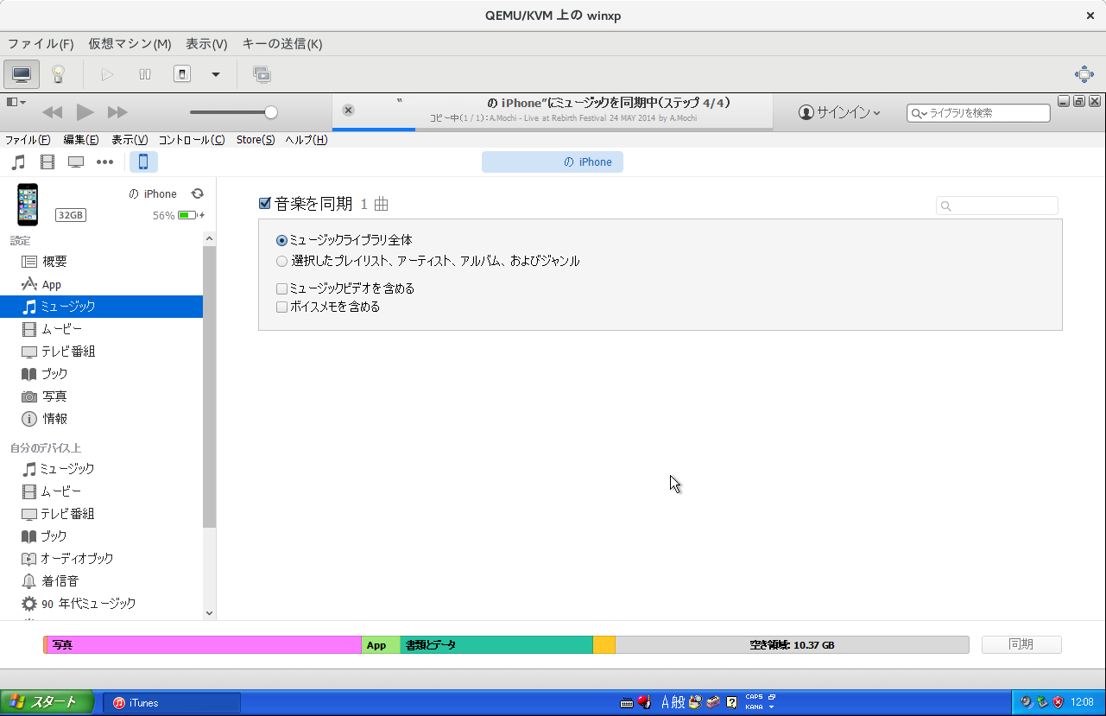This screenshot has height=716, width=1106.
Task: Click the Windows スタート button
Action: click(x=47, y=702)
